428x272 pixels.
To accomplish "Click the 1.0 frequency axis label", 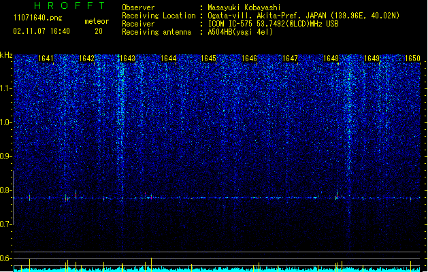I will [x=5, y=122].
